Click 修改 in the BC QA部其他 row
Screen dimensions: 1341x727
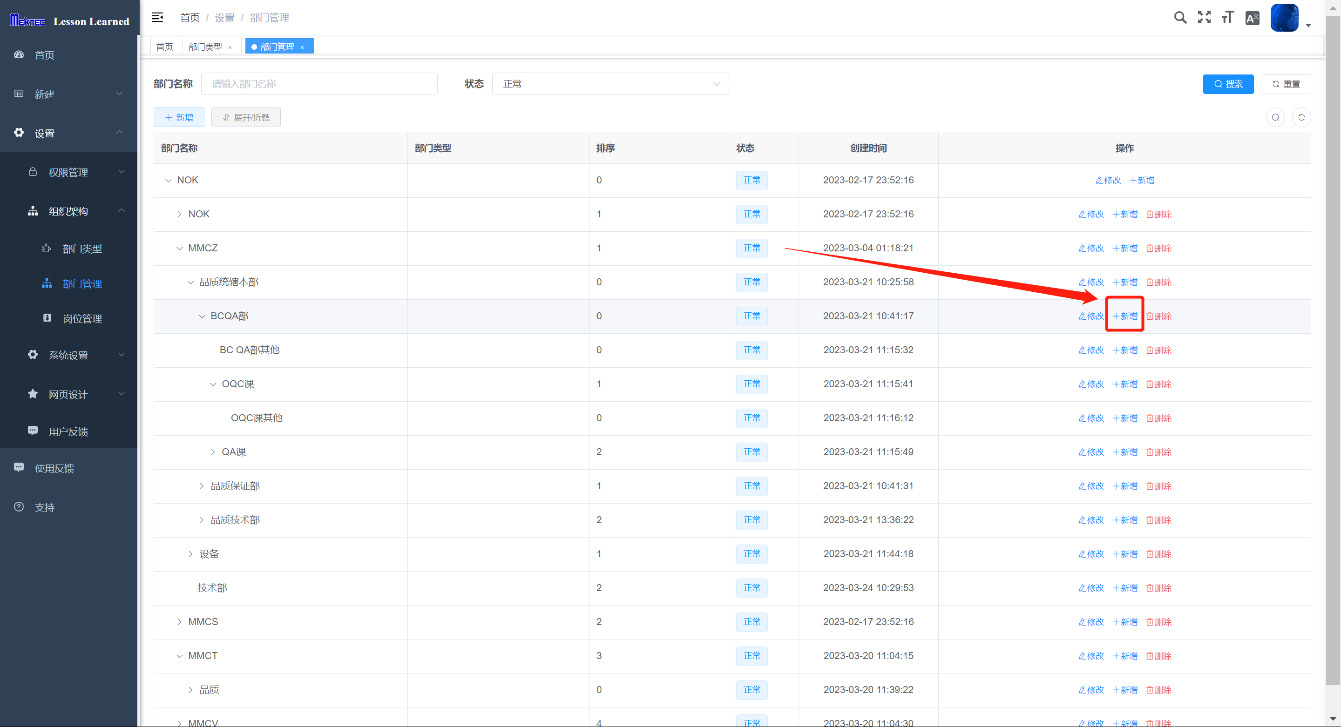pos(1091,350)
